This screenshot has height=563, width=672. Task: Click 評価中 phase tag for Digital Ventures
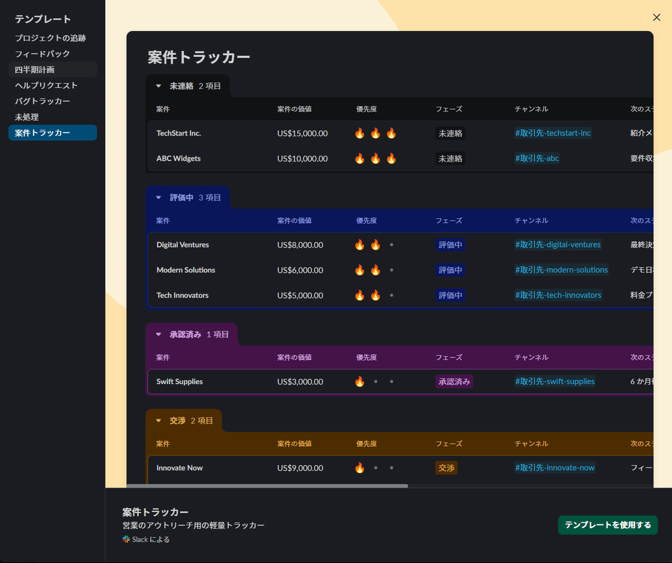(x=450, y=244)
